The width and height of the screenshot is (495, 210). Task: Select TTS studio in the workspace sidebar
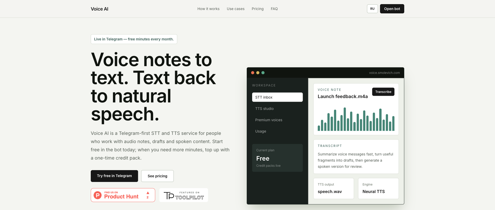(277, 109)
